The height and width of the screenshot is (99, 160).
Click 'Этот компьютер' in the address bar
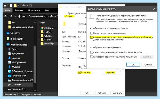click(x=38, y=16)
